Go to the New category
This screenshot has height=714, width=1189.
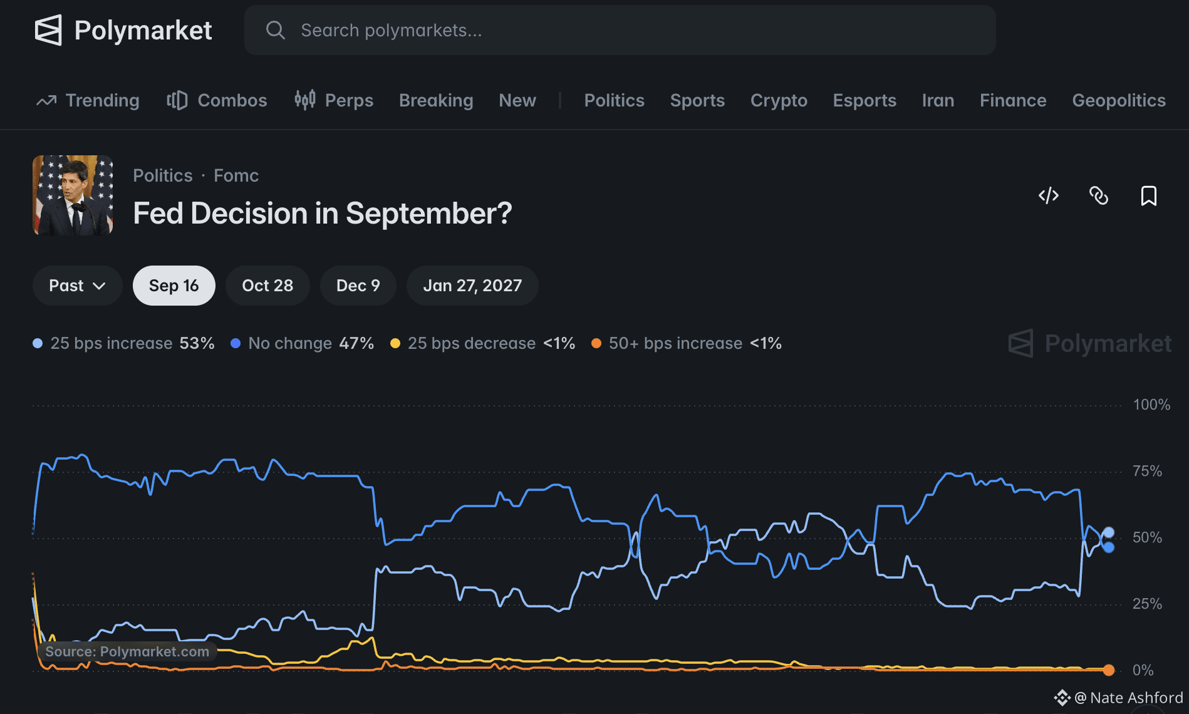click(517, 100)
